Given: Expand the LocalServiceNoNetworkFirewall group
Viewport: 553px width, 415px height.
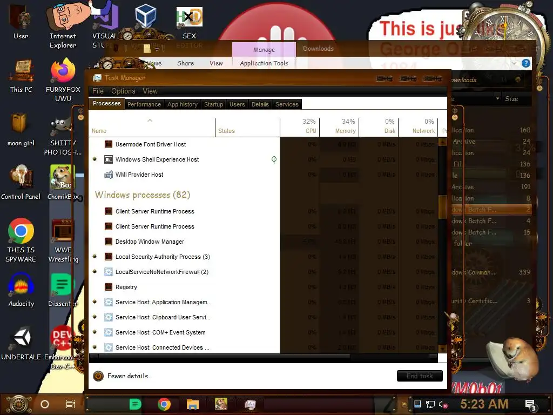Looking at the screenshot, I should click(95, 272).
